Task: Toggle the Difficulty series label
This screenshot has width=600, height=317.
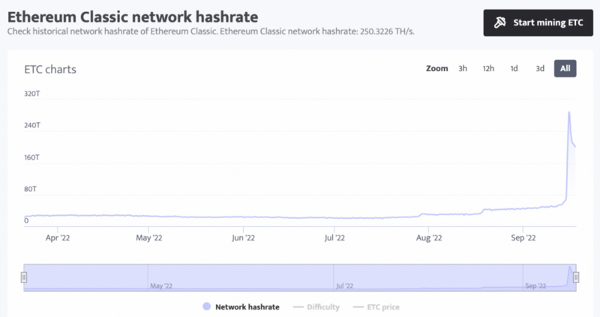Action: (x=322, y=307)
